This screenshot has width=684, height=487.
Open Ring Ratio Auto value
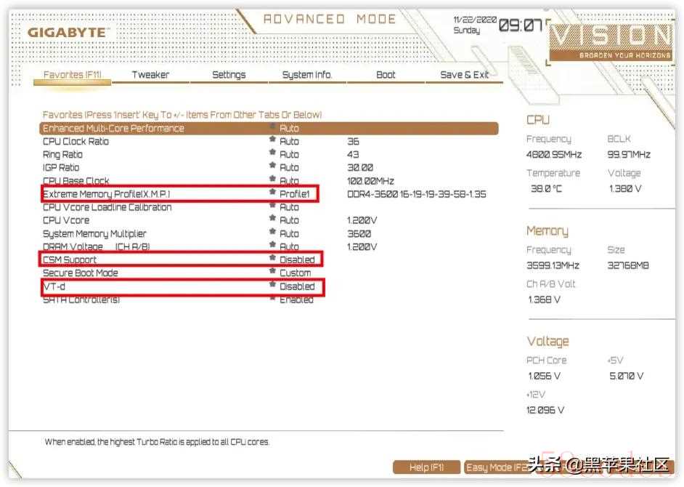pos(289,154)
